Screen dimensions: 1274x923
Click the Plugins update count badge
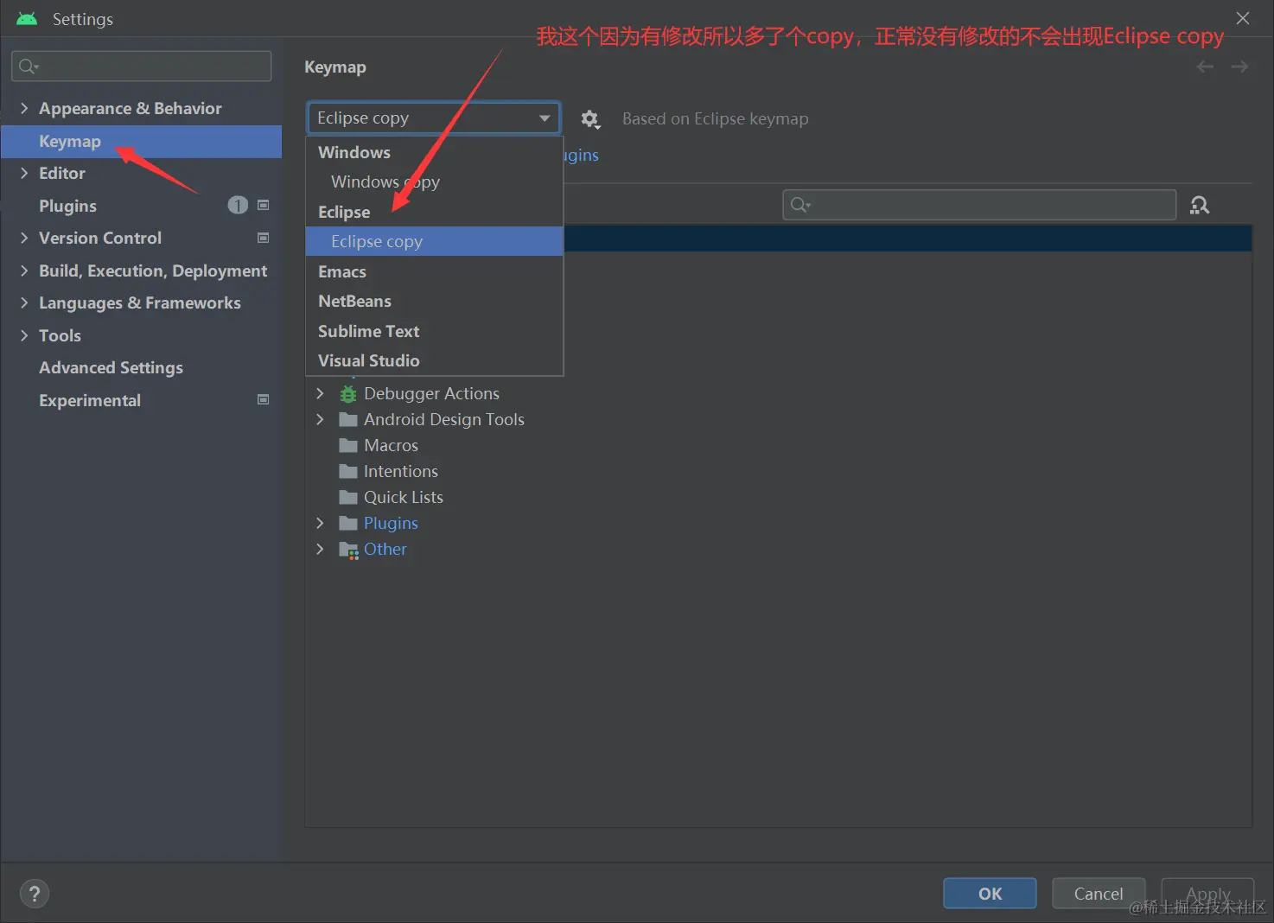(238, 205)
